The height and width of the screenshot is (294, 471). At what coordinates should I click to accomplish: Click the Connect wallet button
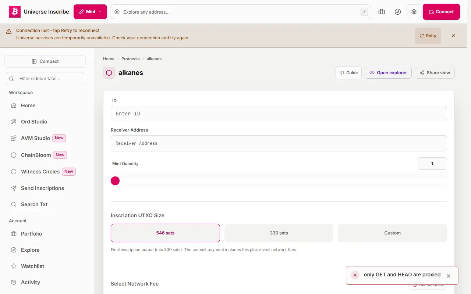[x=441, y=12]
